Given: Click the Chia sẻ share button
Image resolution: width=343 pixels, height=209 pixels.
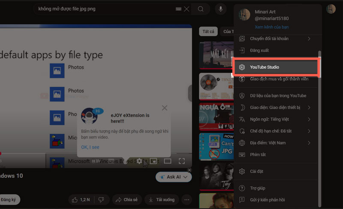Looking at the screenshot, I should pos(127,200).
